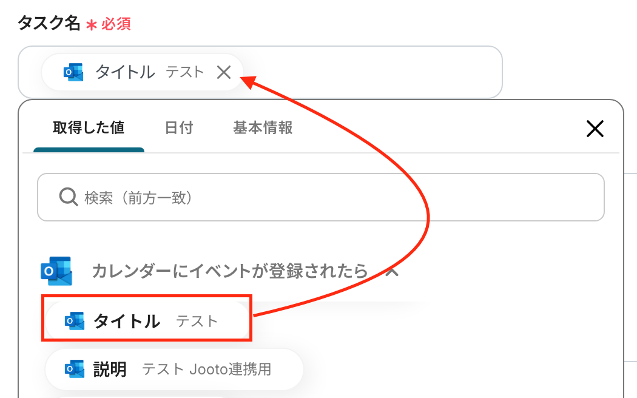
Task: Switch to the 取得した値 tab
Action: 89,128
